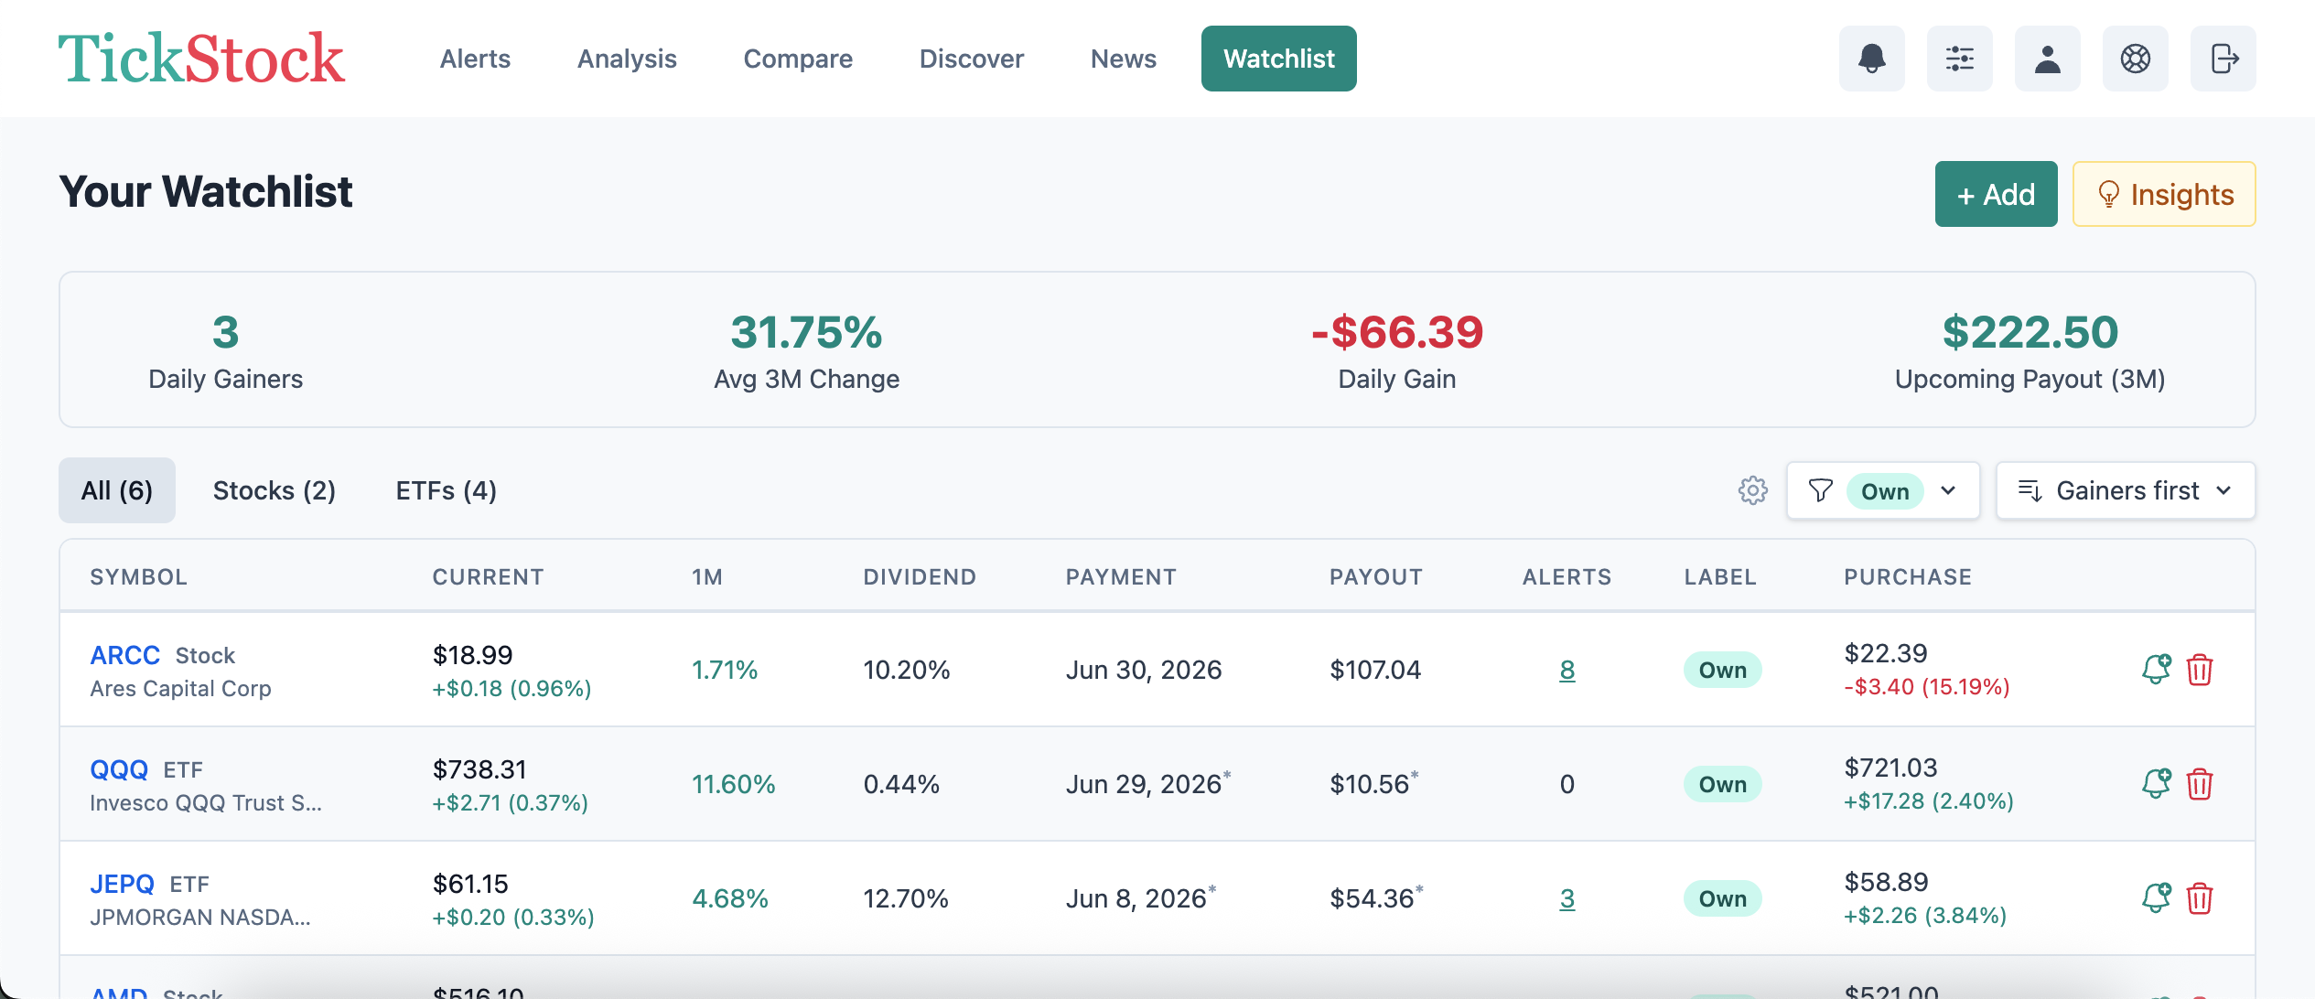Screen dimensions: 2315x999
Task: Click the 1M column header
Action: [x=707, y=577]
